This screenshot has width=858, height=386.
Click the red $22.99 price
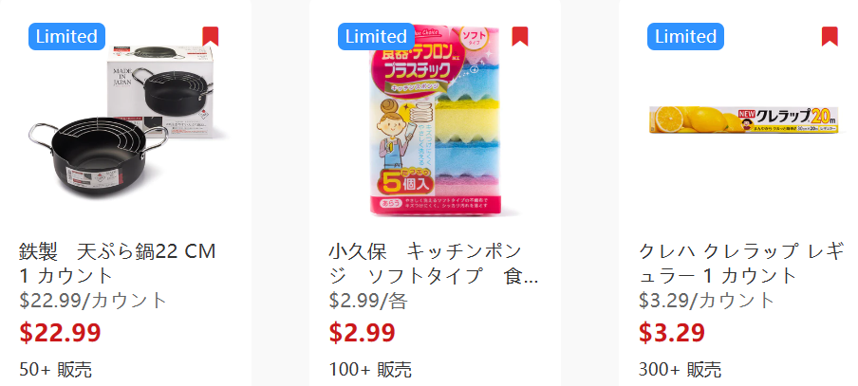(60, 333)
